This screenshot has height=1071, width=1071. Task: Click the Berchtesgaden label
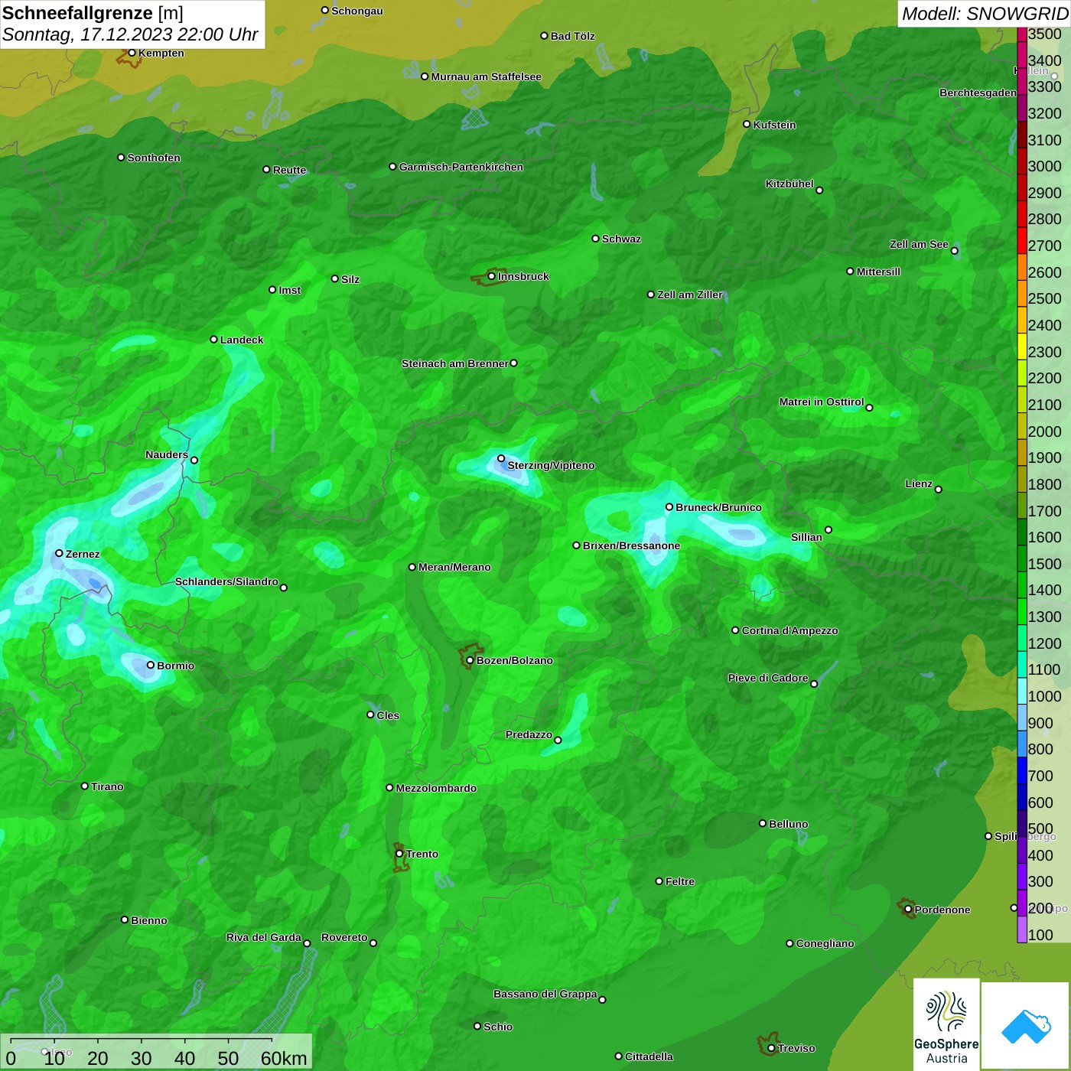[x=978, y=93]
